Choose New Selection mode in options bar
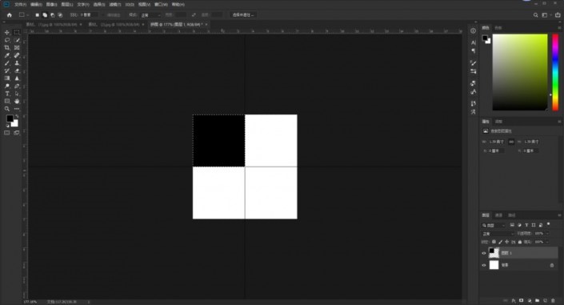564x305 pixels. coord(37,15)
